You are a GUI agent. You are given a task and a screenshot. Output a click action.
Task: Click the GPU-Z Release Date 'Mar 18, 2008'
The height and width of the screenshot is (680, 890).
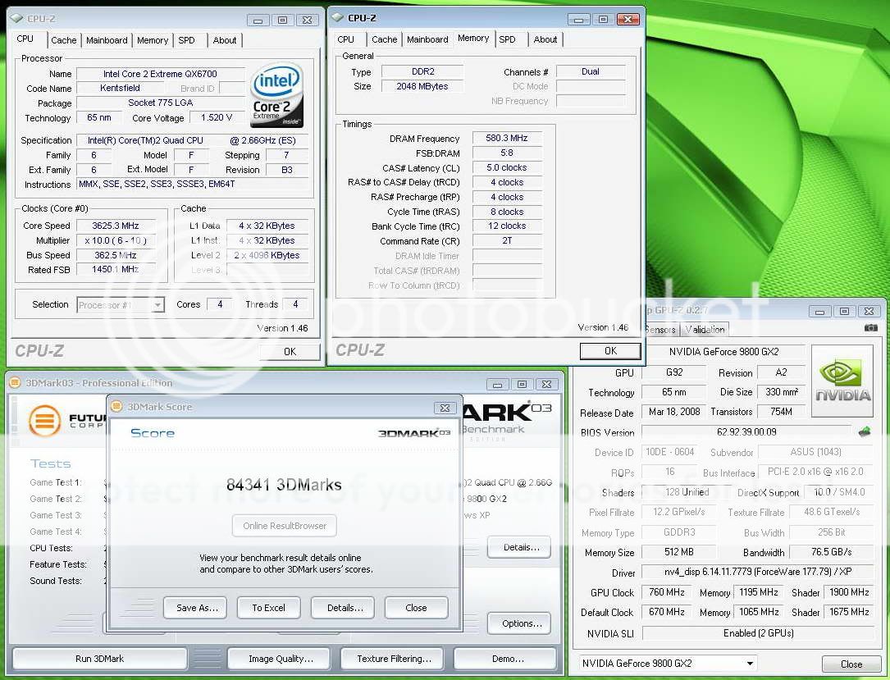coord(674,412)
